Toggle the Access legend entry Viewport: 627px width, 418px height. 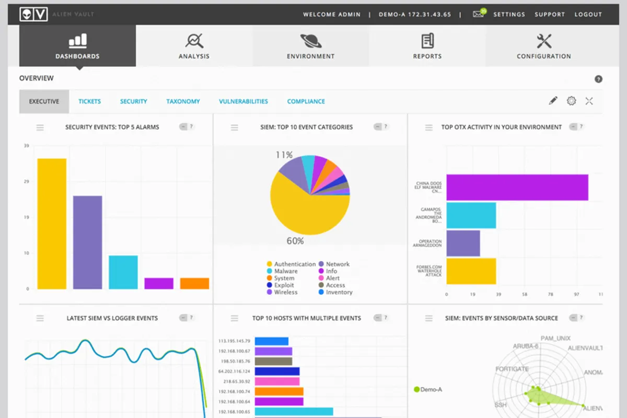click(x=332, y=285)
